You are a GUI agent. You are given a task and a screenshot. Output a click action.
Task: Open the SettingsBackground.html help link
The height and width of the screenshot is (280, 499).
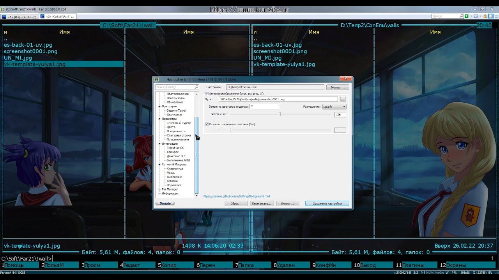[236, 196]
